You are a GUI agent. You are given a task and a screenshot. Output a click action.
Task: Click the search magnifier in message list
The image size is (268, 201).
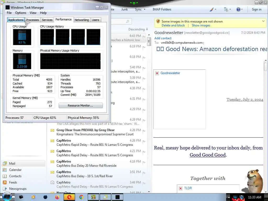(127, 21)
